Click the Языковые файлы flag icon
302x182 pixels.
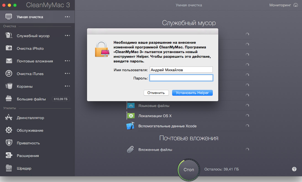click(131, 105)
